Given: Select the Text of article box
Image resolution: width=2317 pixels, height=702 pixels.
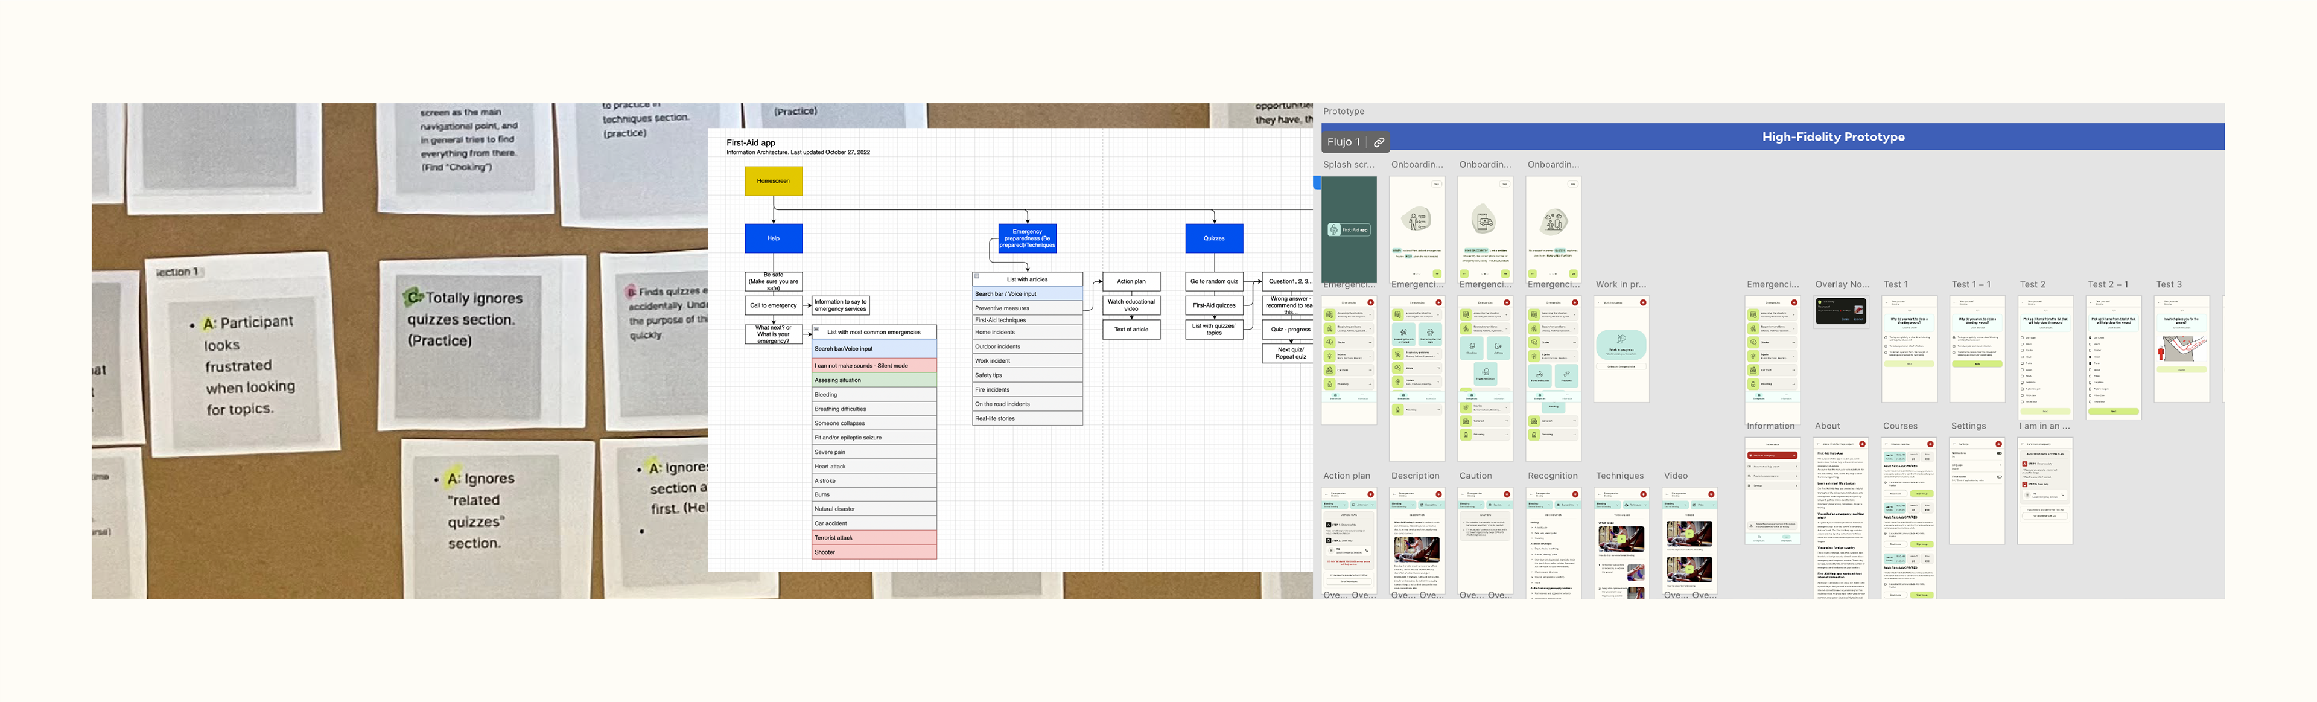Looking at the screenshot, I should (x=1131, y=330).
